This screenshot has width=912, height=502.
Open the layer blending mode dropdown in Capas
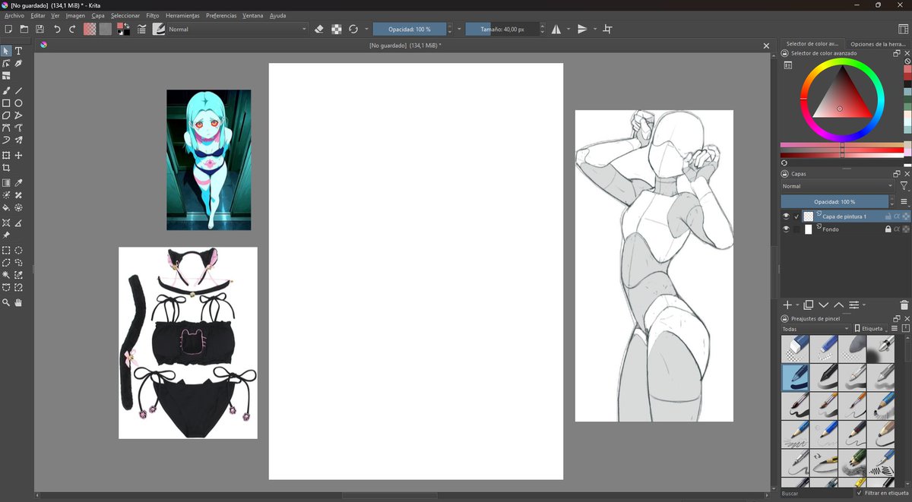click(x=838, y=186)
